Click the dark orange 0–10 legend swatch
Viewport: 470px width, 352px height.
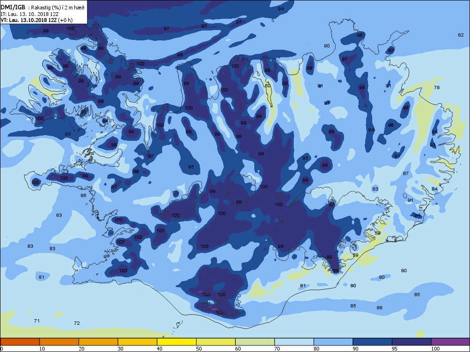[20, 342]
